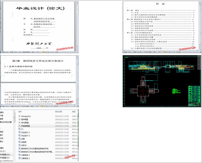Viewport: 202px width, 163px height.
Task: Click page 7/51 indicator in chapter 2 window
Action: pos(5,106)
